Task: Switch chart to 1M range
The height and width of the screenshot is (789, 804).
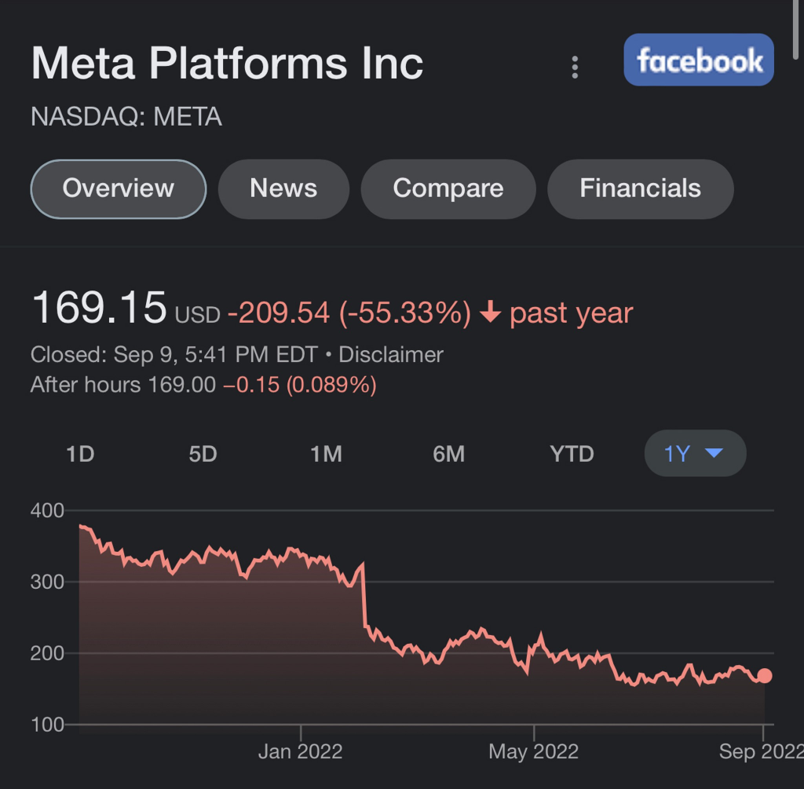Action: click(x=326, y=454)
